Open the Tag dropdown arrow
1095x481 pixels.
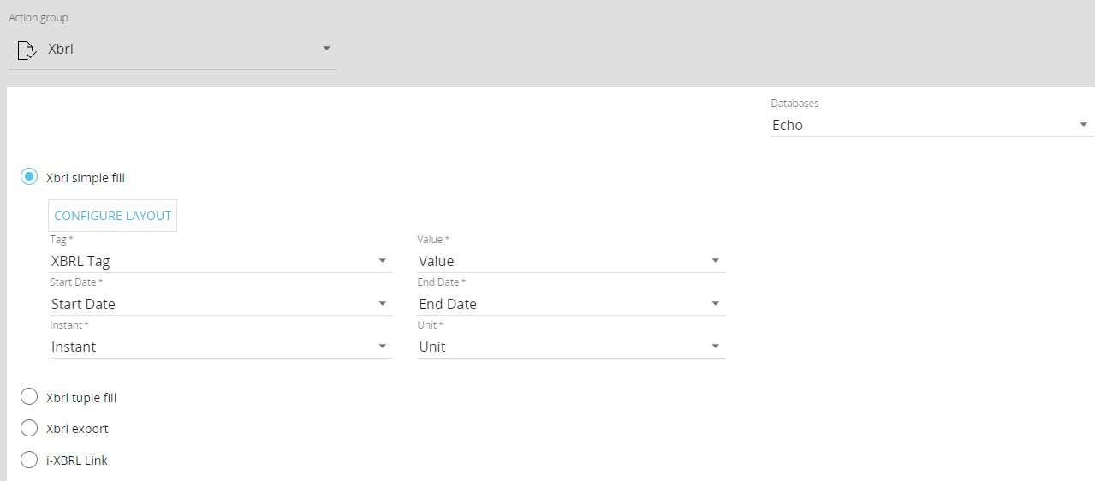coord(383,261)
